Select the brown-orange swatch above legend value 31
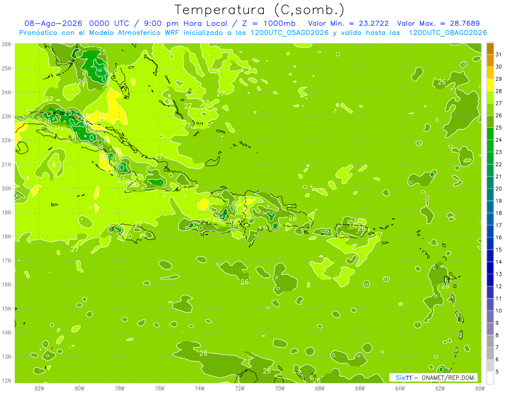This screenshot has height=394, width=510. click(x=490, y=48)
